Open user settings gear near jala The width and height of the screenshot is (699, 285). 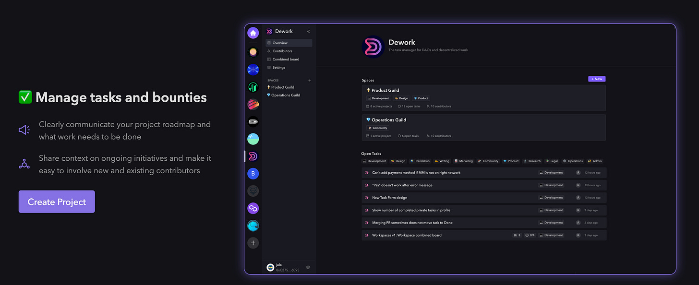pyautogui.click(x=308, y=267)
